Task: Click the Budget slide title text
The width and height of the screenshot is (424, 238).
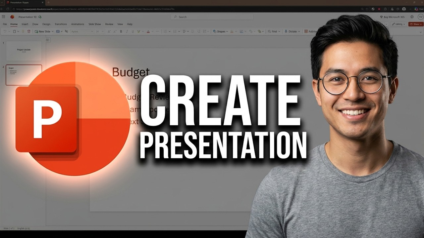Action: 131,72
